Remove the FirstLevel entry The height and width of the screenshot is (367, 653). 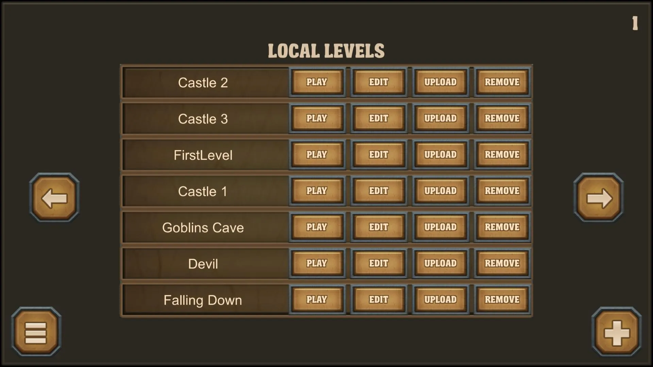pos(502,155)
